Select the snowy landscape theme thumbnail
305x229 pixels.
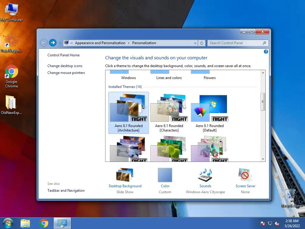point(129,149)
